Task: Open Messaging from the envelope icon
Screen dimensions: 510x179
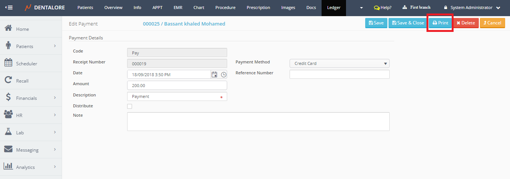Action: click(8, 149)
